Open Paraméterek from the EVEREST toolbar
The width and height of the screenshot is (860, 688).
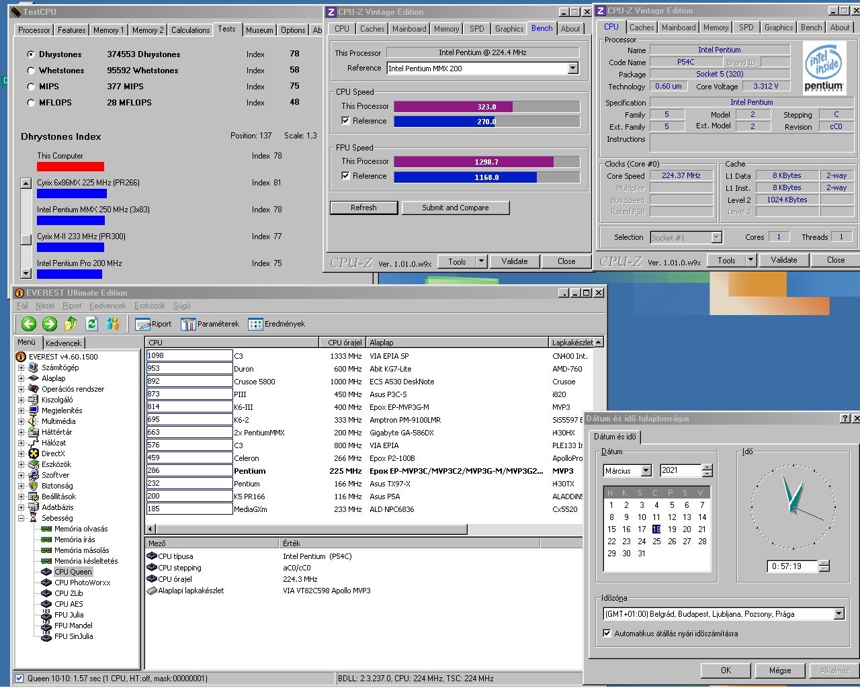pyautogui.click(x=210, y=324)
